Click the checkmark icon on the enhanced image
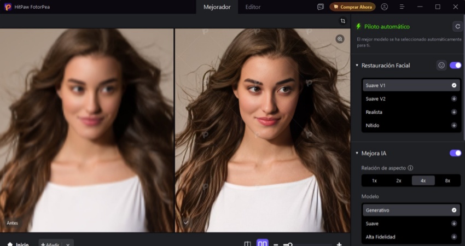This screenshot has height=246, width=465. click(x=186, y=222)
